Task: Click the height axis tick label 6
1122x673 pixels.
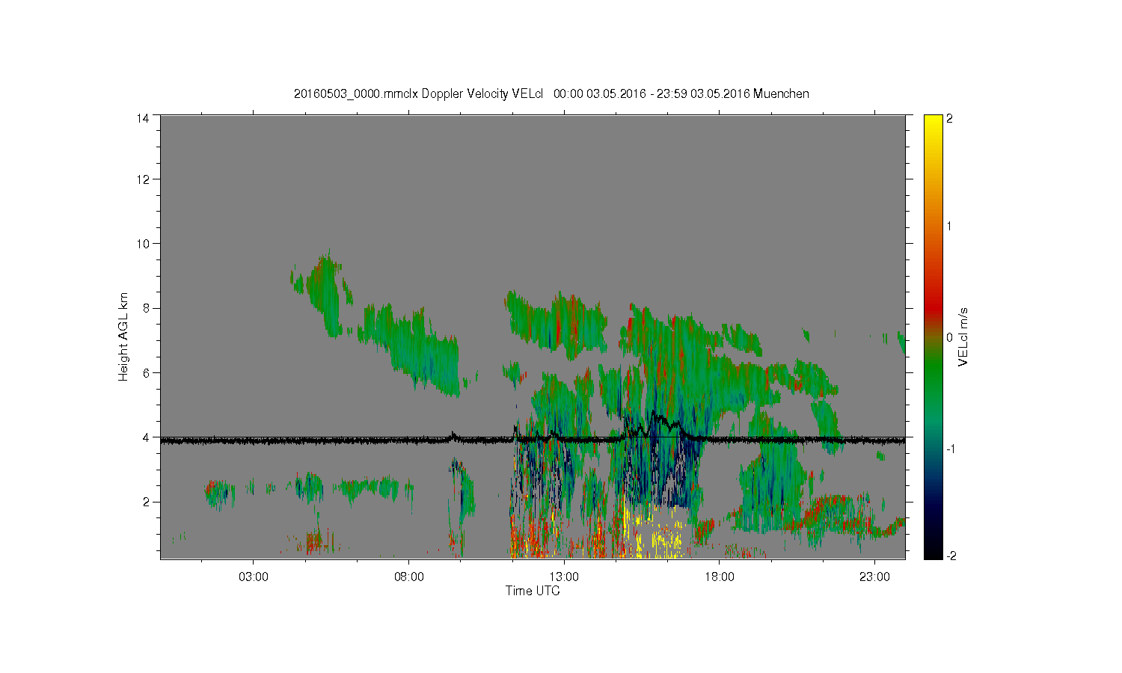Action: click(146, 372)
